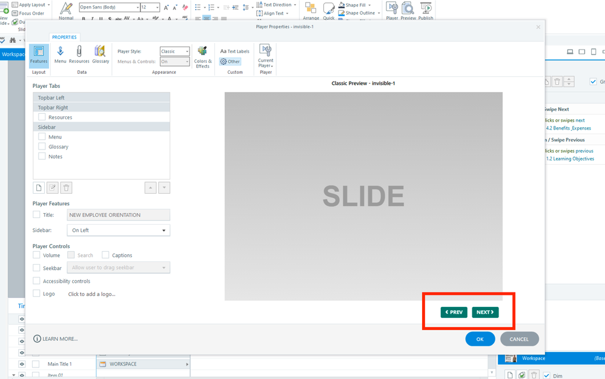The image size is (605, 379).
Task: Enable the Seekbar checkbox
Action: [36, 268]
